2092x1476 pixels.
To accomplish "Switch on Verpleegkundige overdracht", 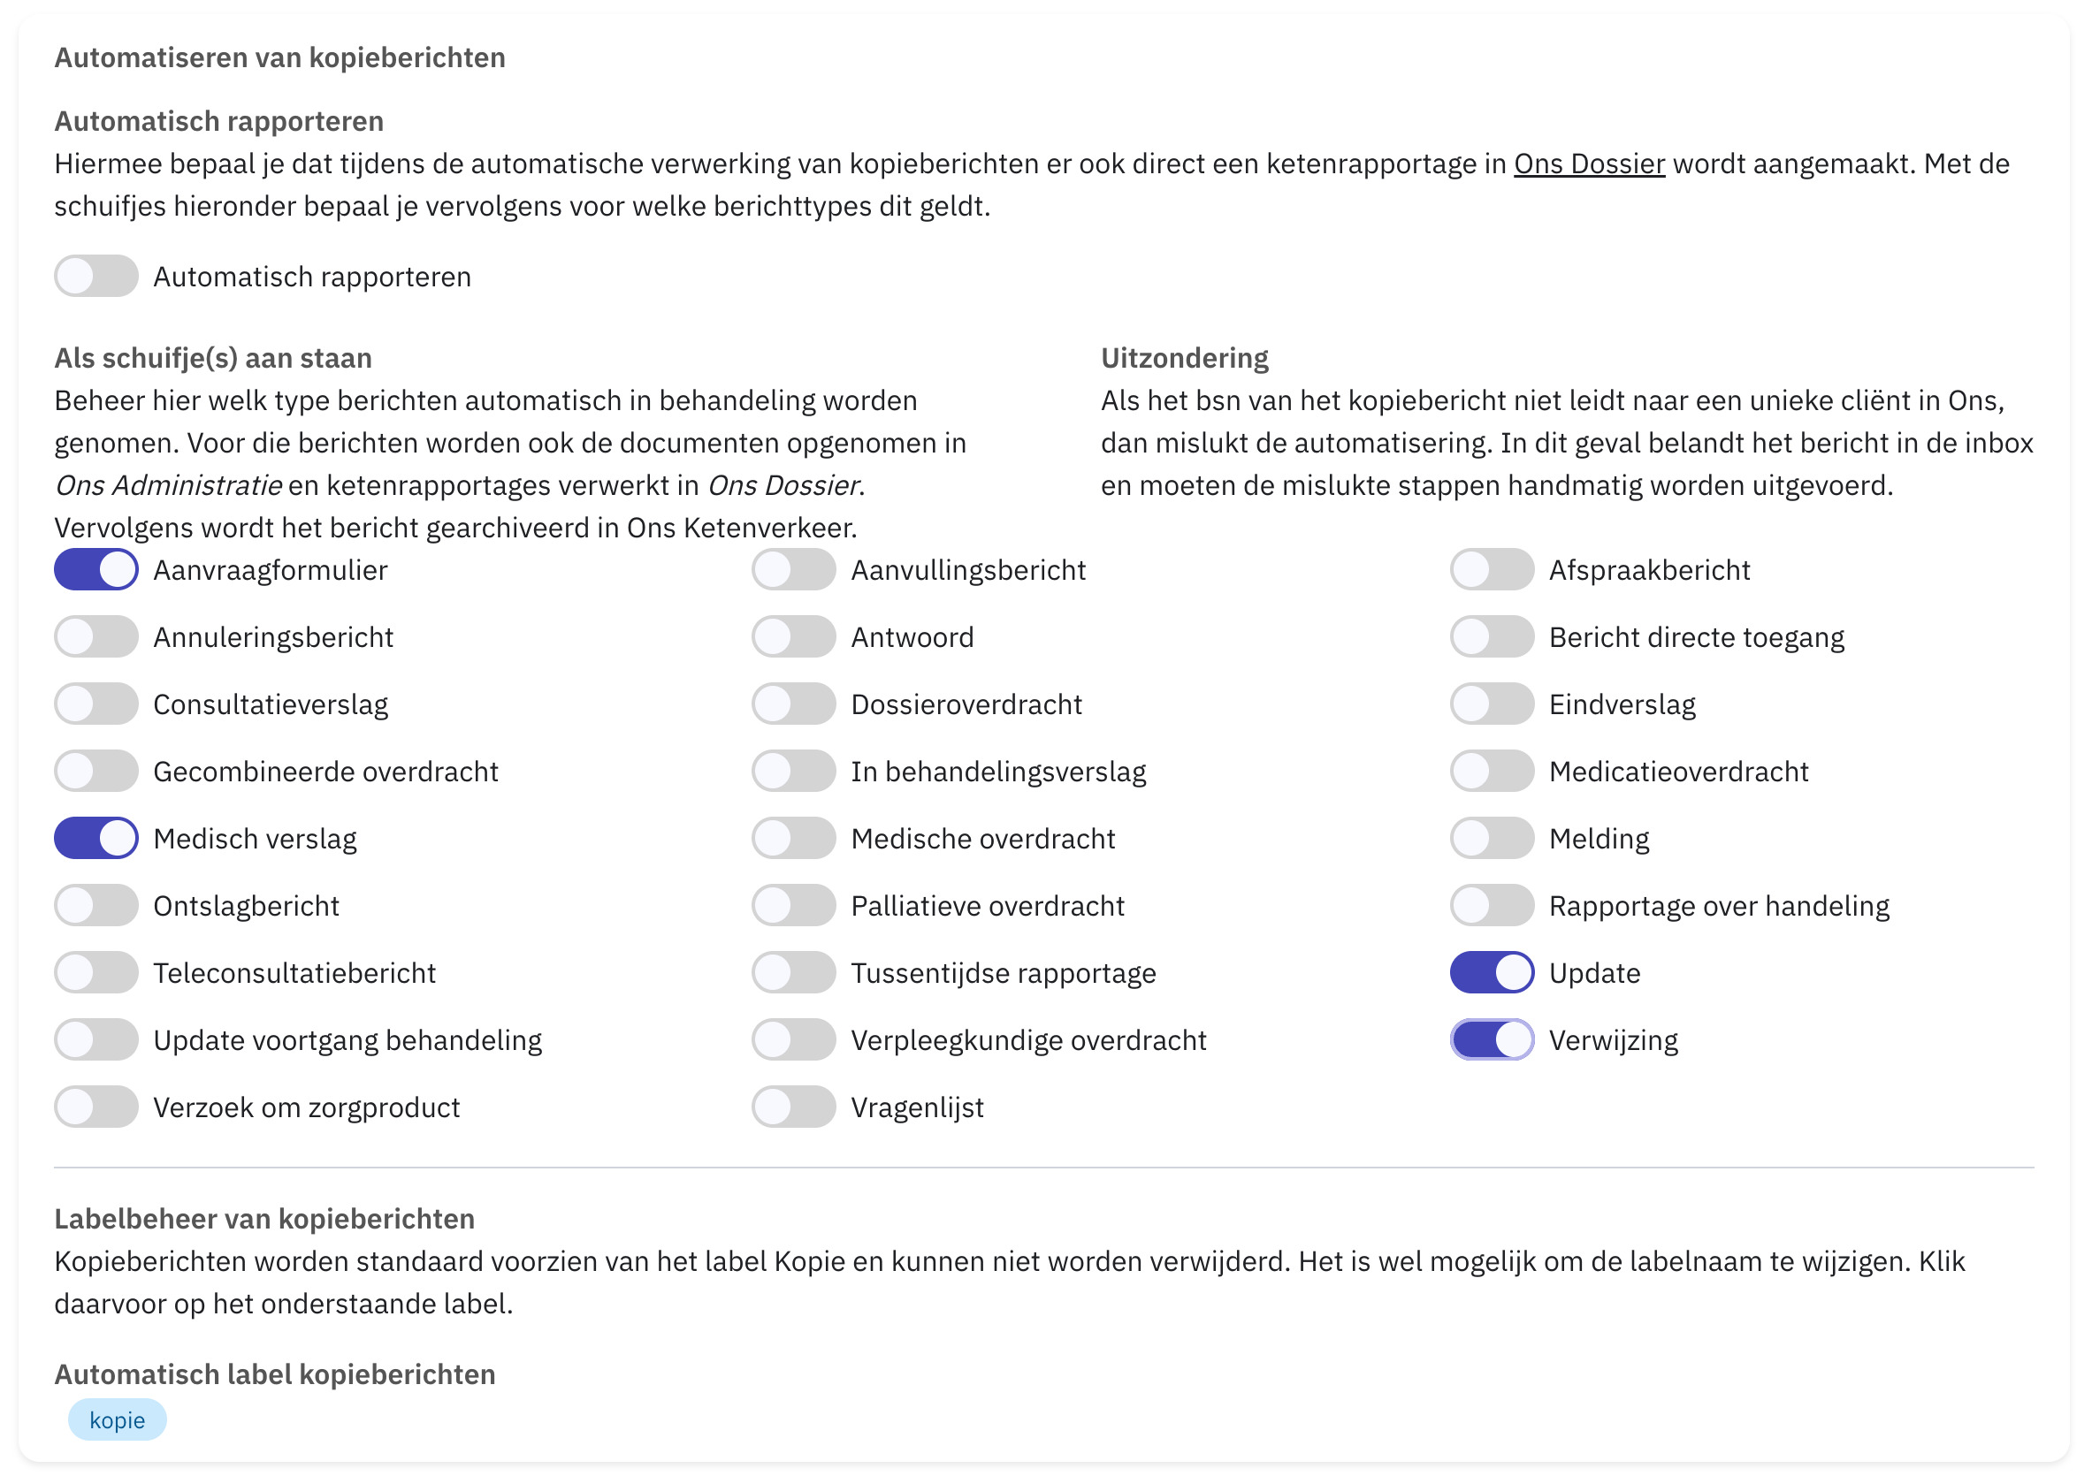I will pyautogui.click(x=794, y=1041).
